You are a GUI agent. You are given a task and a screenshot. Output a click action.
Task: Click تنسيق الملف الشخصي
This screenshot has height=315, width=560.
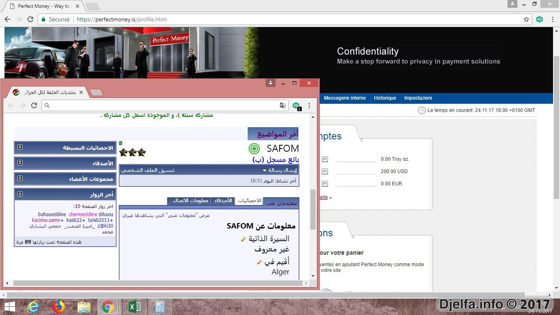coord(148,170)
